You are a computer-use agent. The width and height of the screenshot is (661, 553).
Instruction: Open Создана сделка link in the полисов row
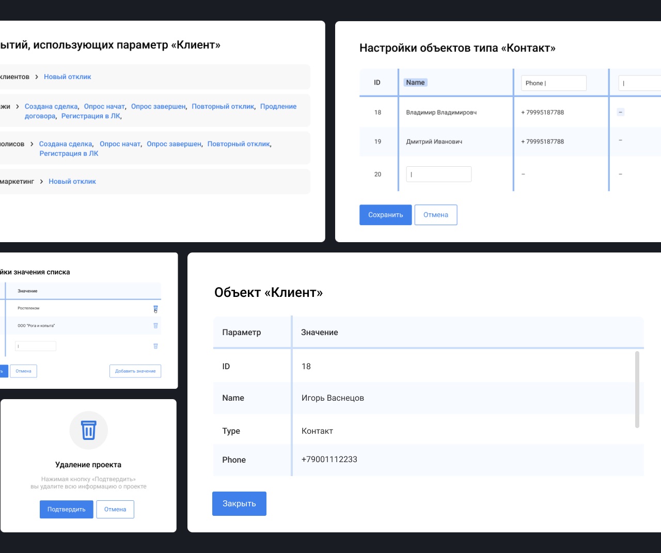coord(66,144)
